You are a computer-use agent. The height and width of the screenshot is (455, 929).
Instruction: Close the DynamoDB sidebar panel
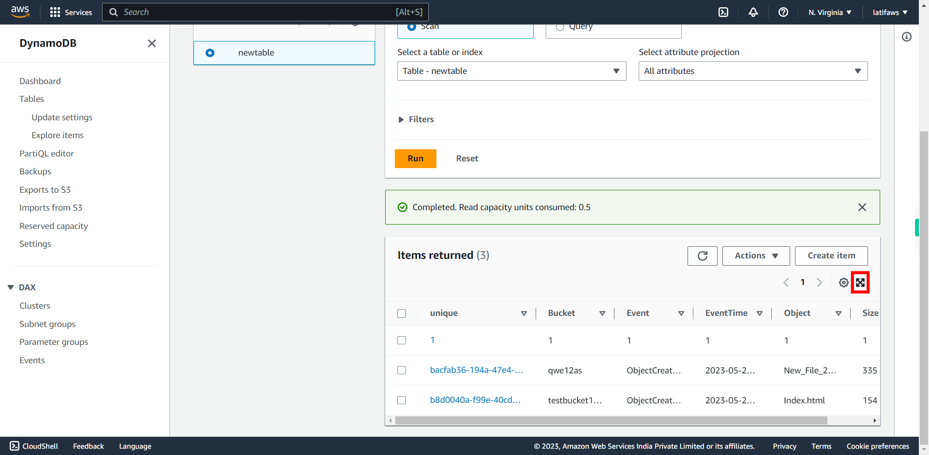(x=152, y=43)
